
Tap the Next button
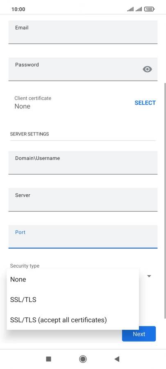tap(139, 334)
